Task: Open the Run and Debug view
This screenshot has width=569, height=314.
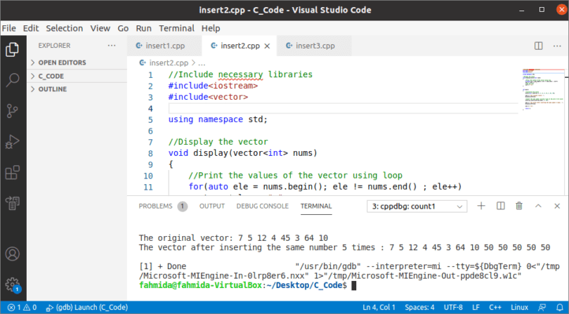Action: (x=12, y=142)
